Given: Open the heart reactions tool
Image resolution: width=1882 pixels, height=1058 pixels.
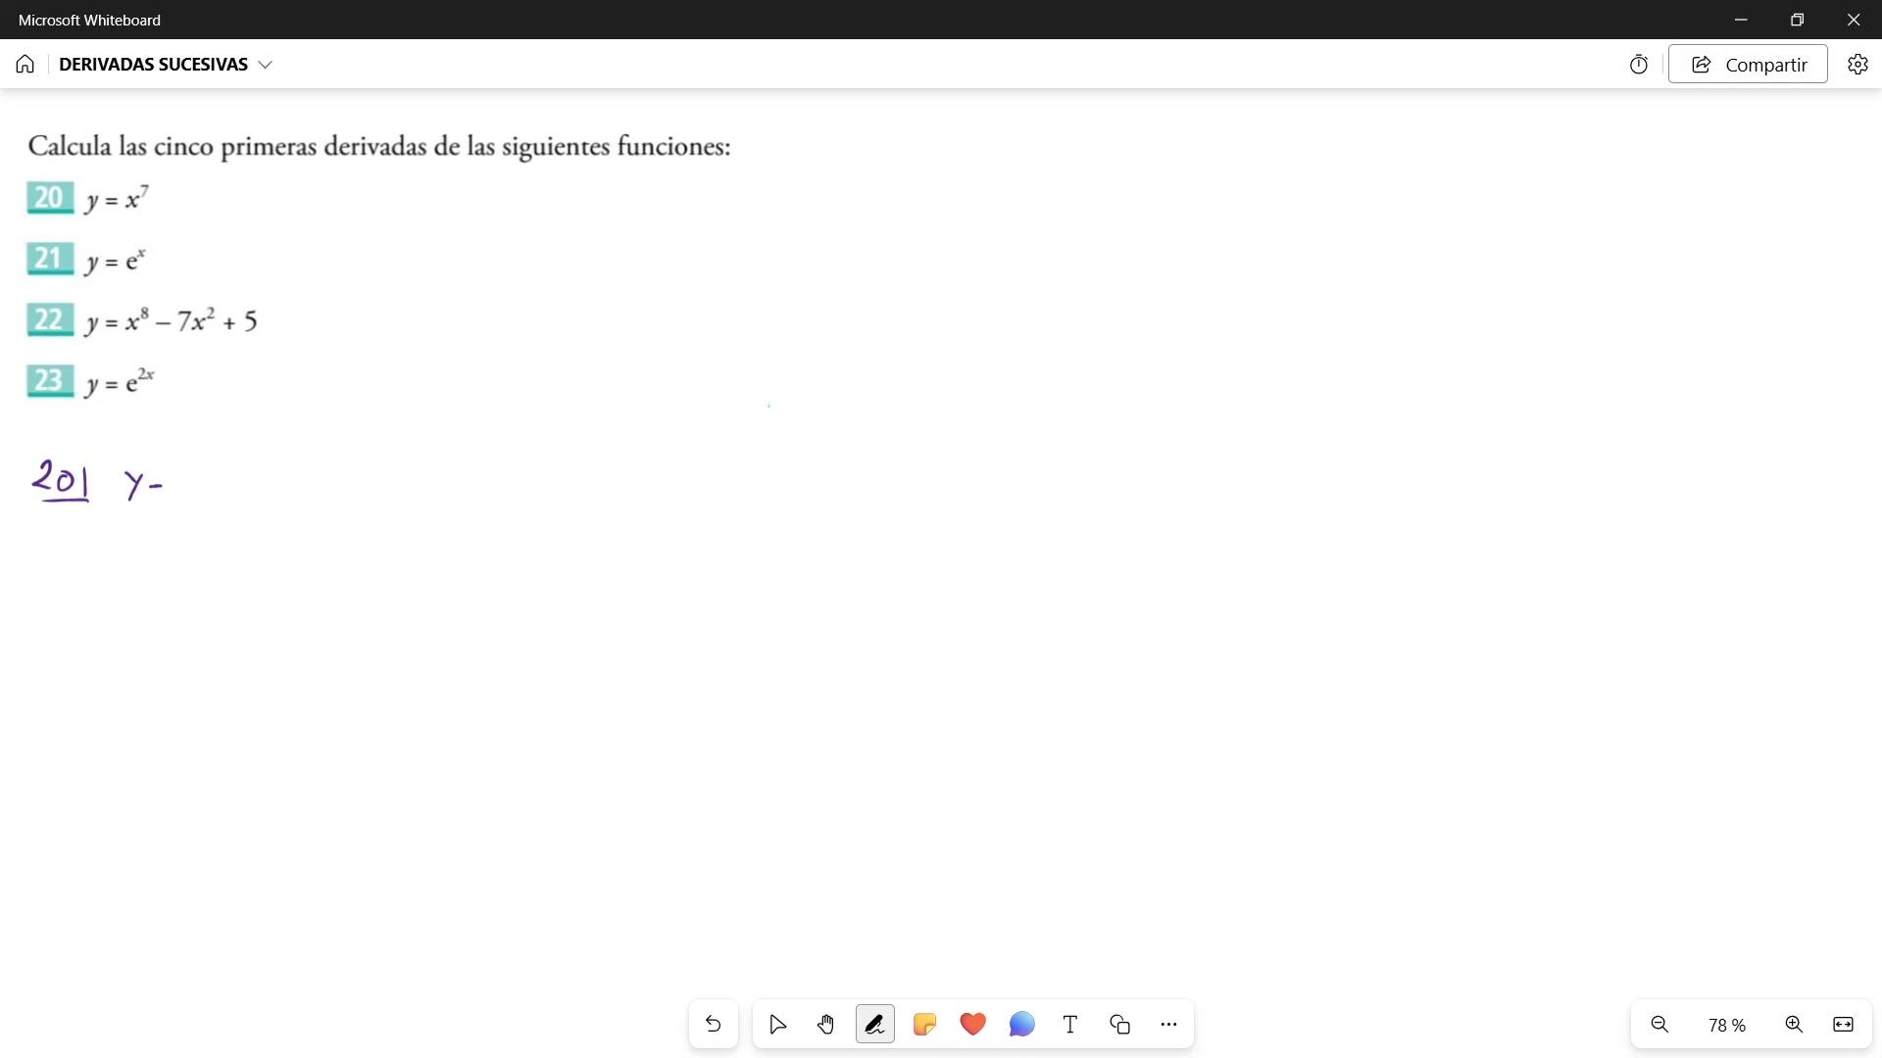Looking at the screenshot, I should (x=972, y=1025).
